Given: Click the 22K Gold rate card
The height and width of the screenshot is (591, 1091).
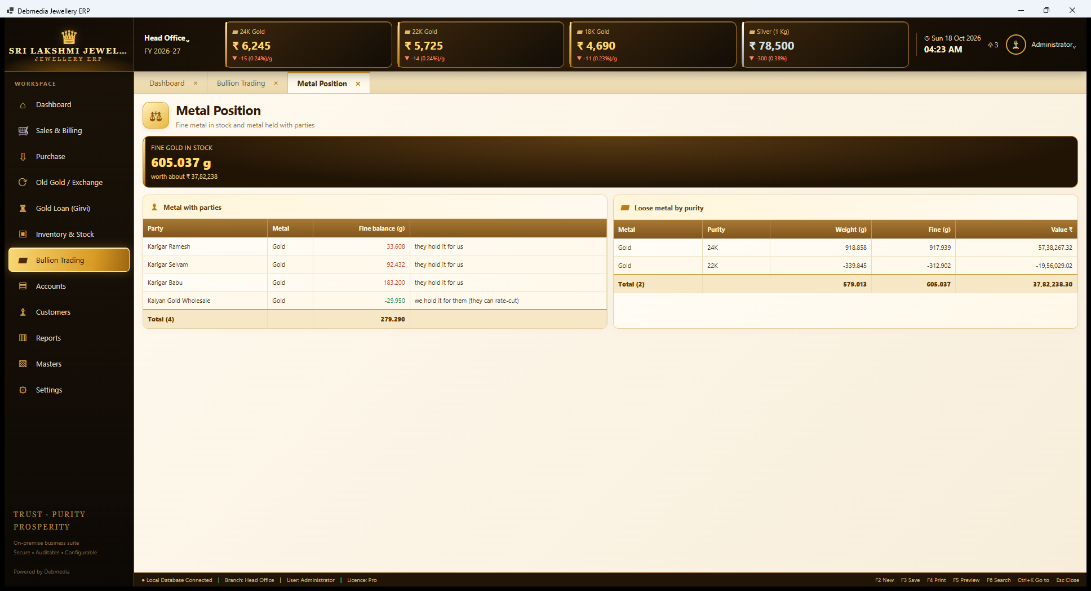Looking at the screenshot, I should (481, 45).
